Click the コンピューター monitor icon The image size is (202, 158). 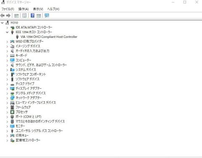click(12, 60)
